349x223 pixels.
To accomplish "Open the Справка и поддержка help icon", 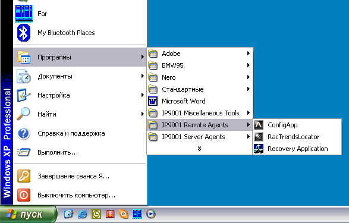I will pyautogui.click(x=24, y=133).
